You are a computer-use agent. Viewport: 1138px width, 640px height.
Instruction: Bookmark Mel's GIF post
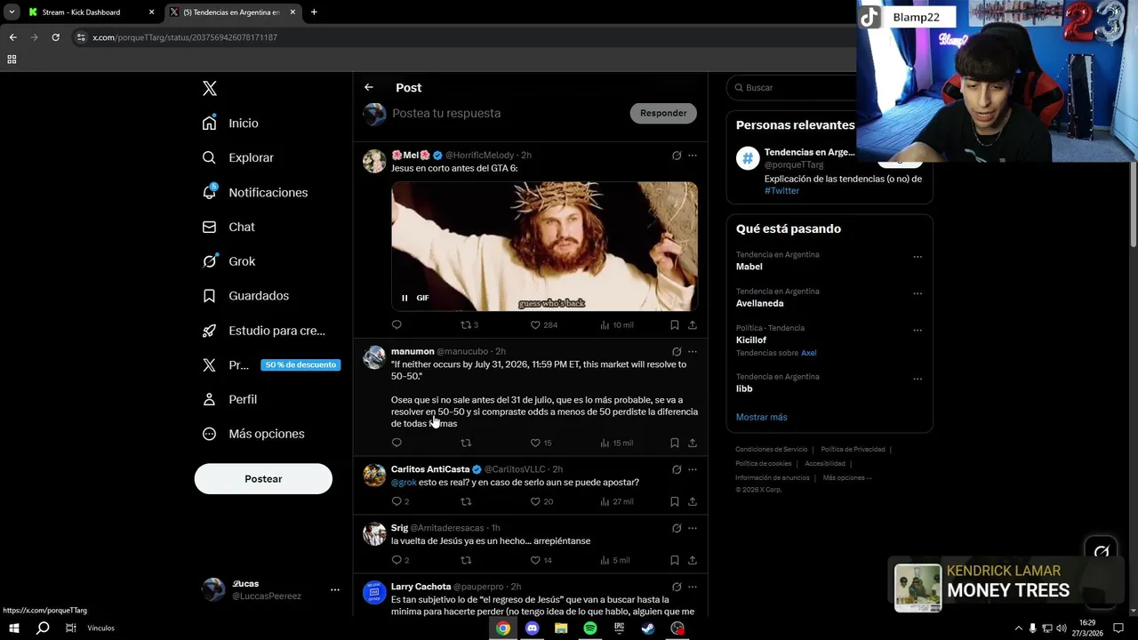675,325
